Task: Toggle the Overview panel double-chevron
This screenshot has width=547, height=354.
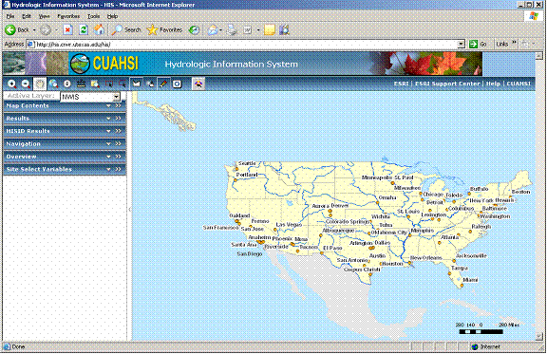Action: coord(119,157)
